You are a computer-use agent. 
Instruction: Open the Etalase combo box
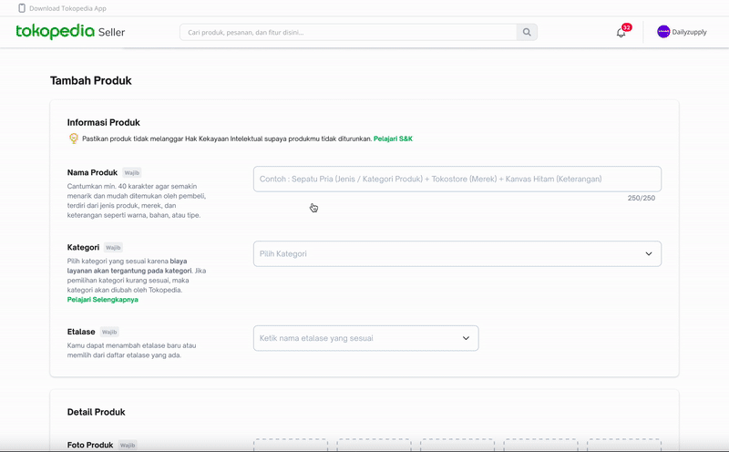pos(366,338)
